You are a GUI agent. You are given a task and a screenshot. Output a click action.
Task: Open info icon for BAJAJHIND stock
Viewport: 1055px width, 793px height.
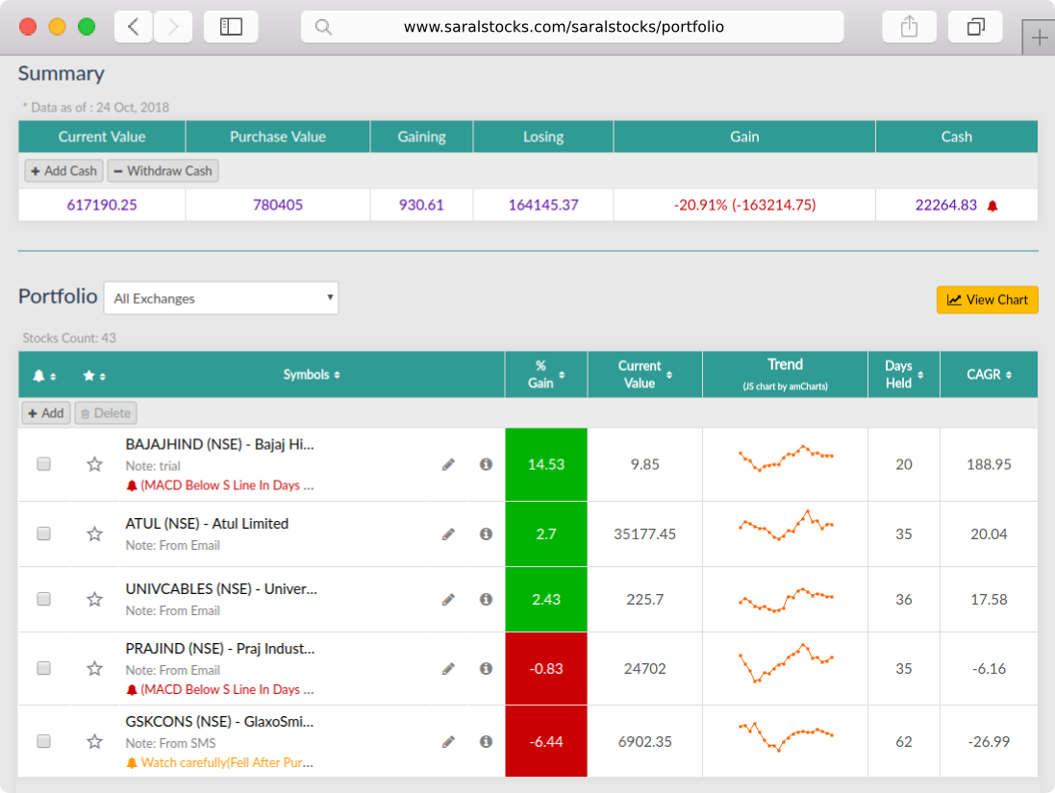click(x=486, y=464)
